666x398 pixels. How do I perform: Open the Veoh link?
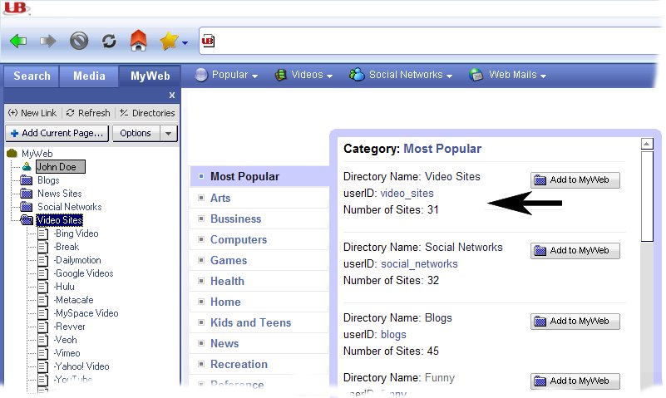coord(66,340)
